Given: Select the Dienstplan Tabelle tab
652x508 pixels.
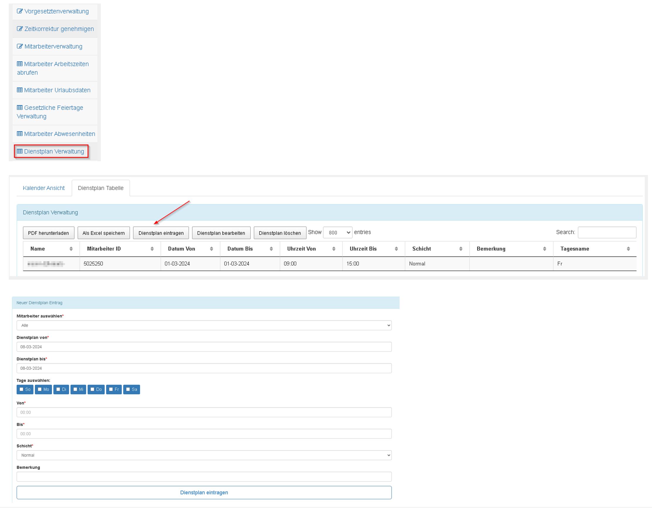Looking at the screenshot, I should pyautogui.click(x=101, y=188).
